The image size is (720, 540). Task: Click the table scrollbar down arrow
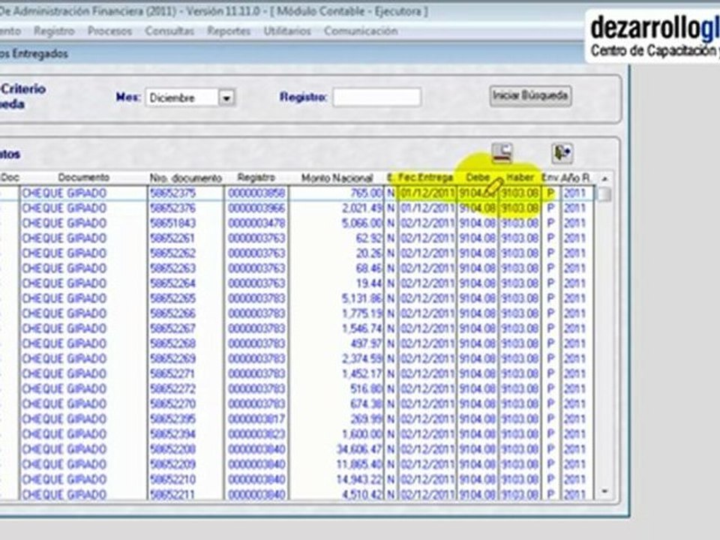tap(604, 491)
